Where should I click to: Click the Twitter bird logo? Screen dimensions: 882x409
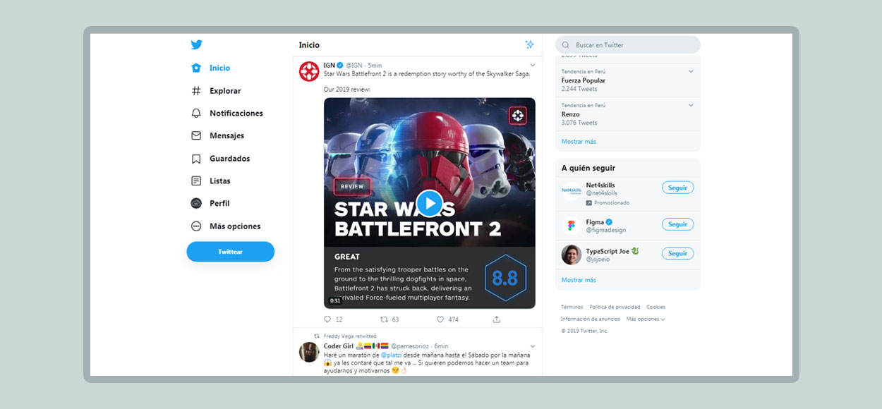(196, 45)
